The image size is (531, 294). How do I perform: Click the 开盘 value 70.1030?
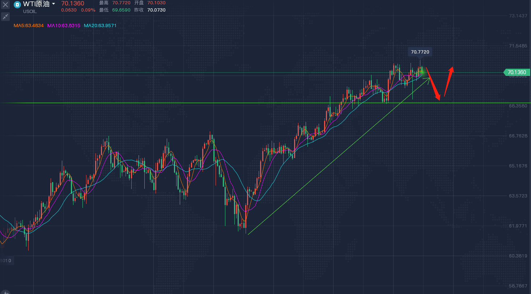[x=156, y=3]
